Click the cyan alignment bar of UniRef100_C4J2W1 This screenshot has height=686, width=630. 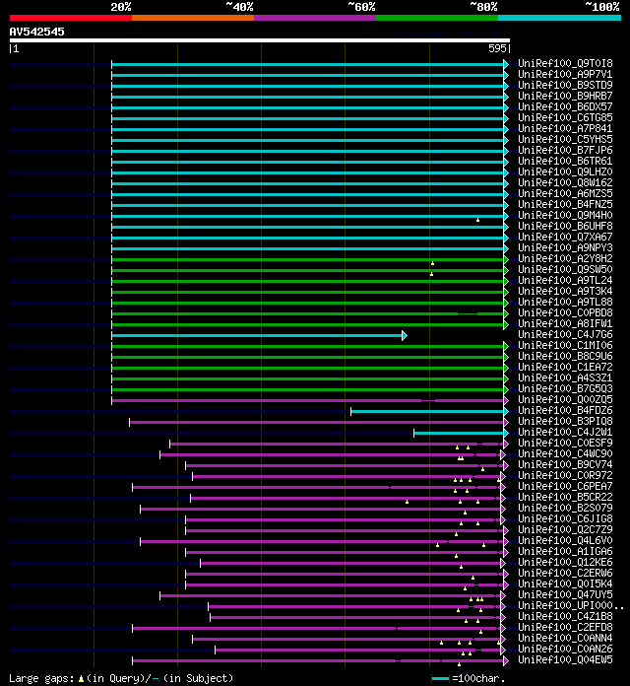[459, 433]
